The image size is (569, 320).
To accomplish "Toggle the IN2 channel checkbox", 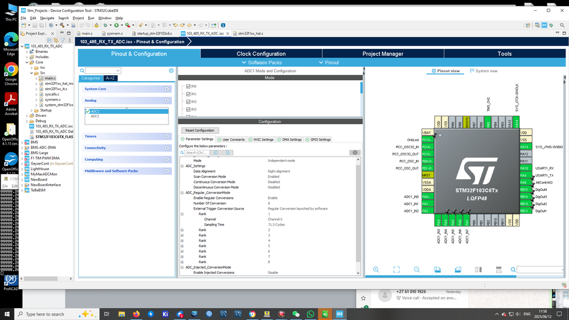I will point(189,101).
